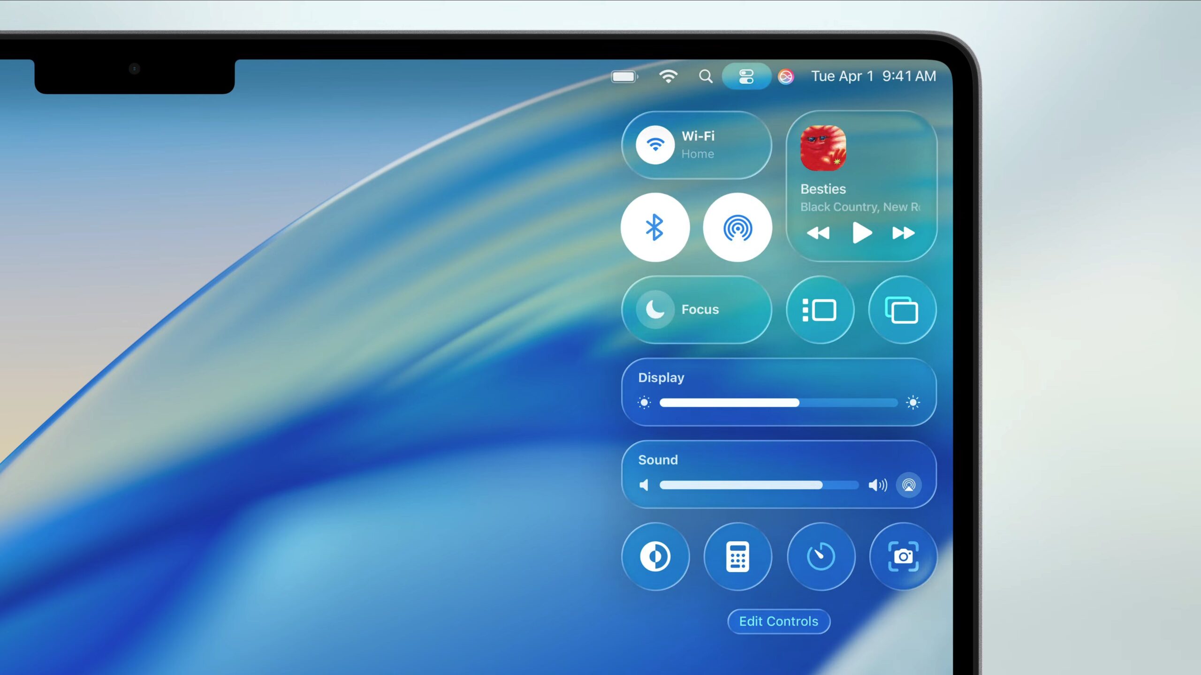Image resolution: width=1201 pixels, height=675 pixels.
Task: Skip forward to the next track
Action: [x=903, y=233]
